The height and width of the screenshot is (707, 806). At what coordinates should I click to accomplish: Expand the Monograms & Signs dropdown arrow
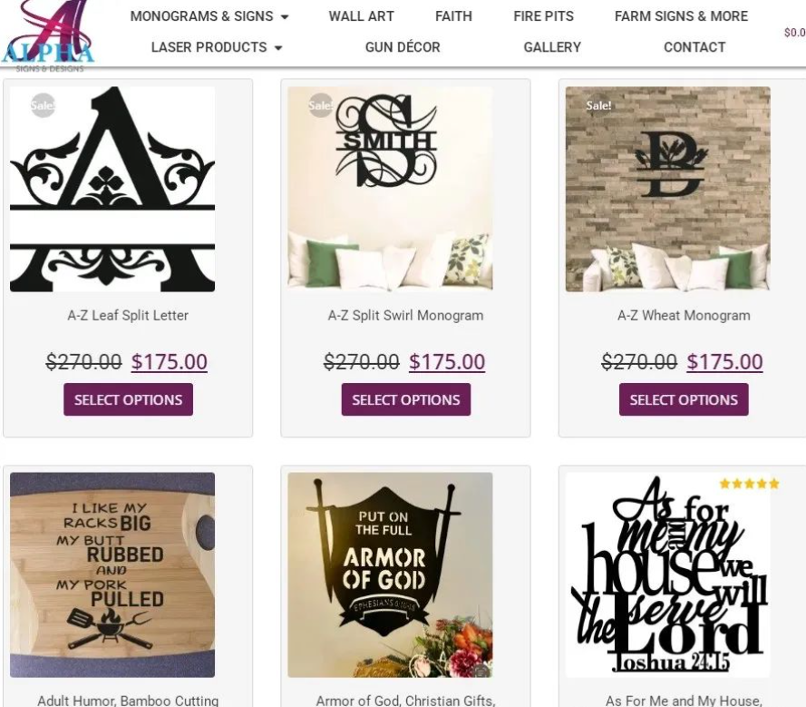[285, 17]
